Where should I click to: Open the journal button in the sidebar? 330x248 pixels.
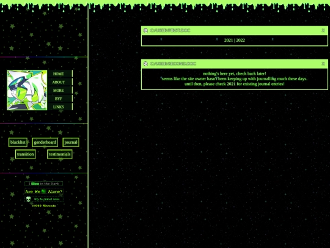pos(71,142)
